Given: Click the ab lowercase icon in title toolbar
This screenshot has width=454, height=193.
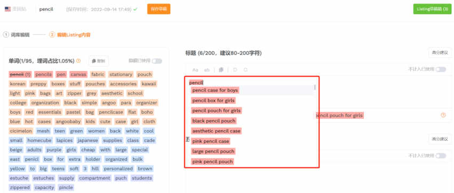Looking at the screenshot, I should [x=207, y=70].
